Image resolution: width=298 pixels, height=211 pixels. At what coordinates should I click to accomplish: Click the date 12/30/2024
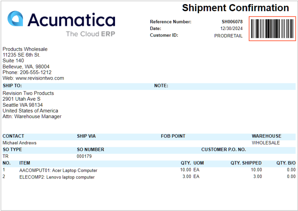[231, 29]
